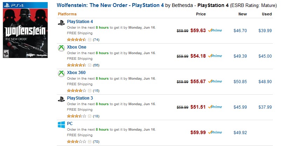The image size is (283, 146).
Task: Open the PlayStation 3 platform link
Action: (80, 98)
